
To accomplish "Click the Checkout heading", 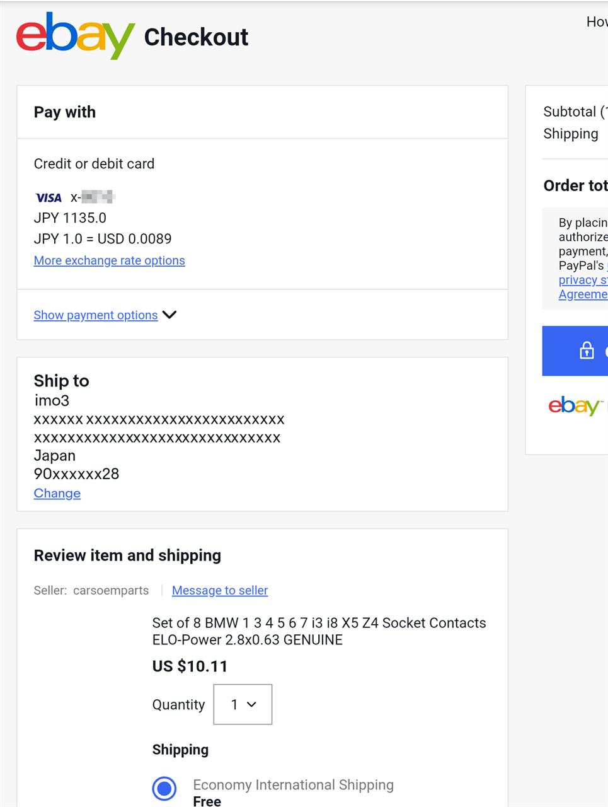I will [x=196, y=37].
